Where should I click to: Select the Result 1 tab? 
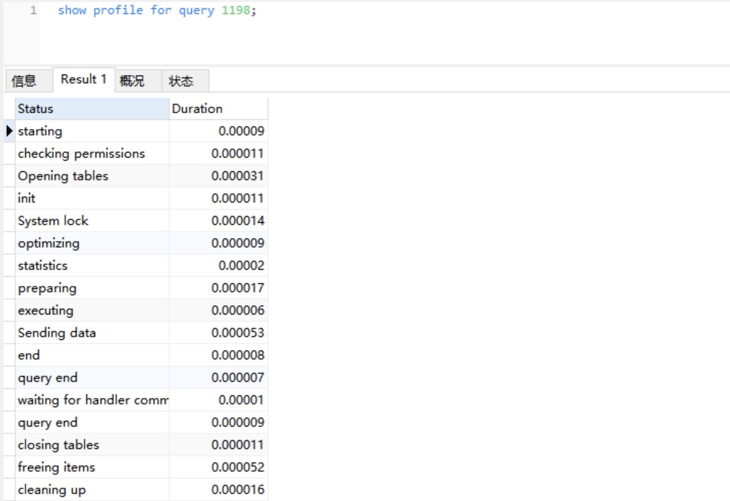pos(83,80)
